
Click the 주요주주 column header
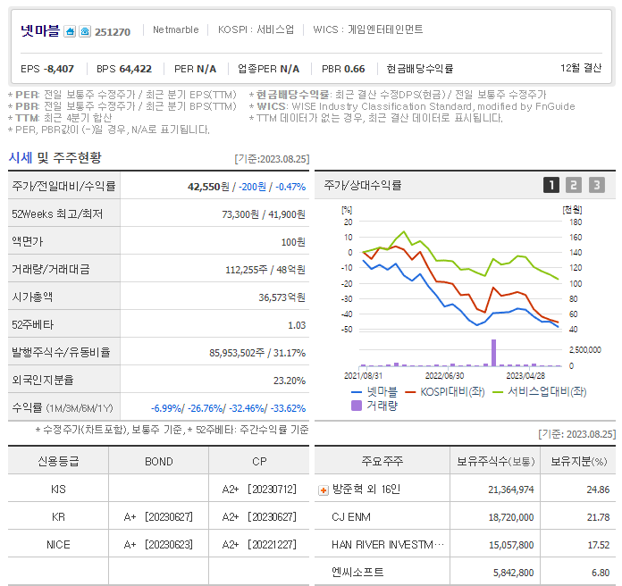click(382, 461)
